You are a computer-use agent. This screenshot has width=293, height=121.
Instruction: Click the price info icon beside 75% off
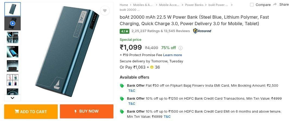(x=181, y=48)
